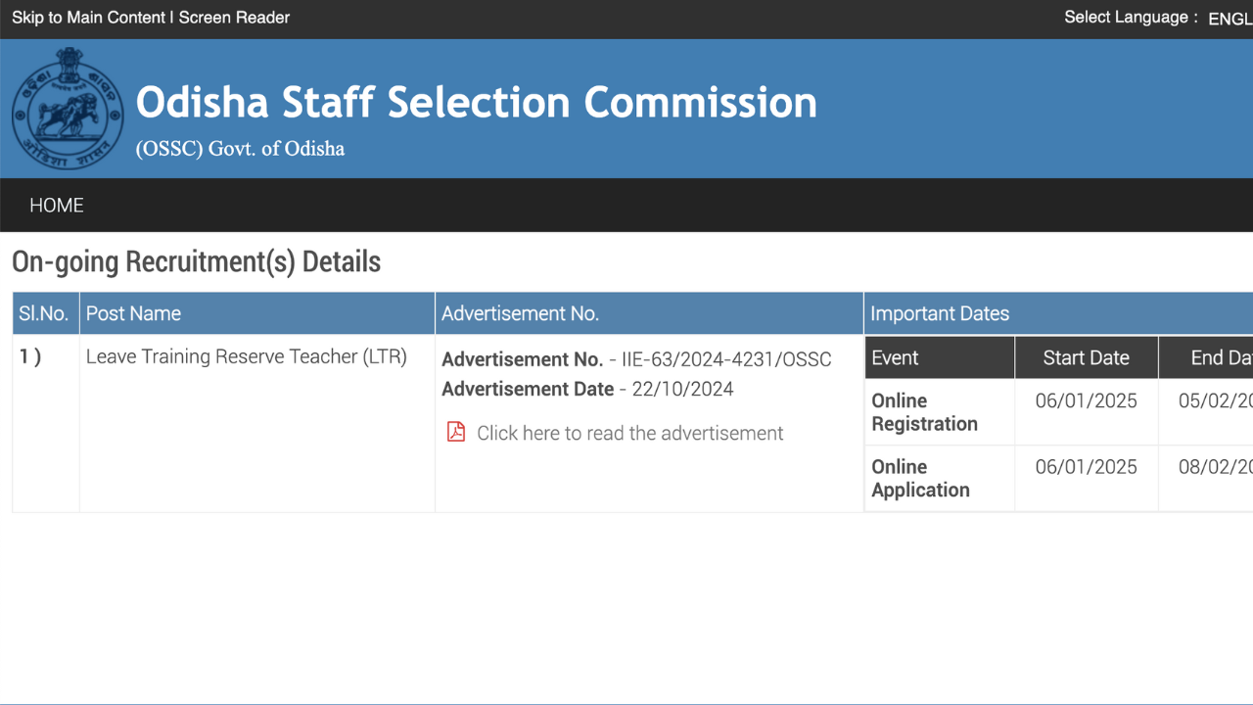Viewport: 1253px width, 705px height.
Task: Click the Online Registration event entry
Action: tap(923, 411)
